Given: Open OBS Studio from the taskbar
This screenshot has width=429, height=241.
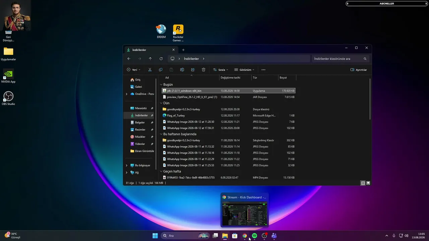Looking at the screenshot, I should tap(264, 236).
